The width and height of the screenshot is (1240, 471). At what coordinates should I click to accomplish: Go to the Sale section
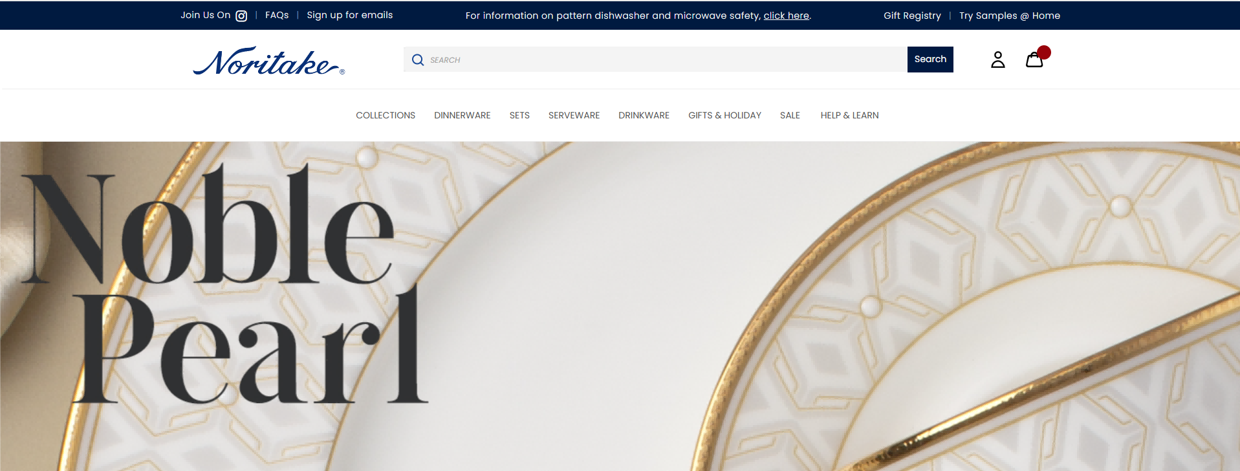(x=790, y=115)
